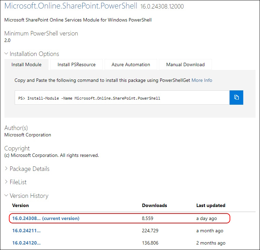
Task: Click the Last updated column header
Action: [210, 205]
